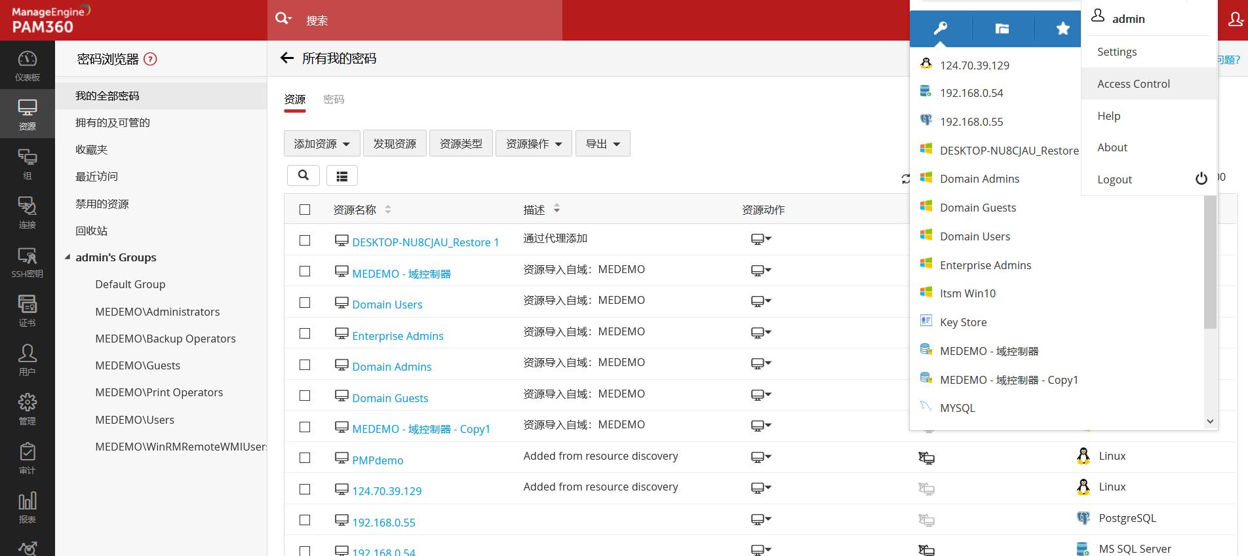1248x556 pixels.
Task: Open the SSH密钥 sidebar icon
Action: pyautogui.click(x=27, y=262)
